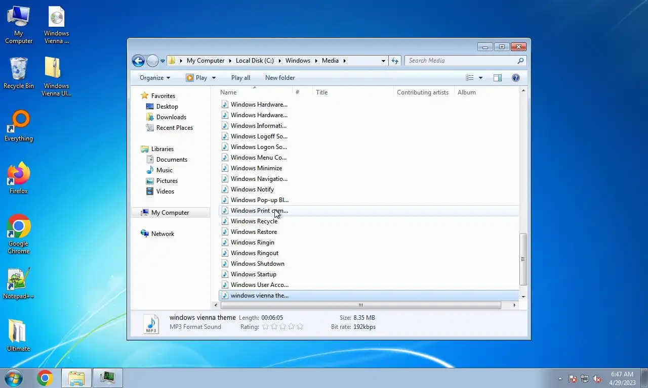This screenshot has width=648, height=388.
Task: Click the Back navigation arrow
Action: coord(138,61)
